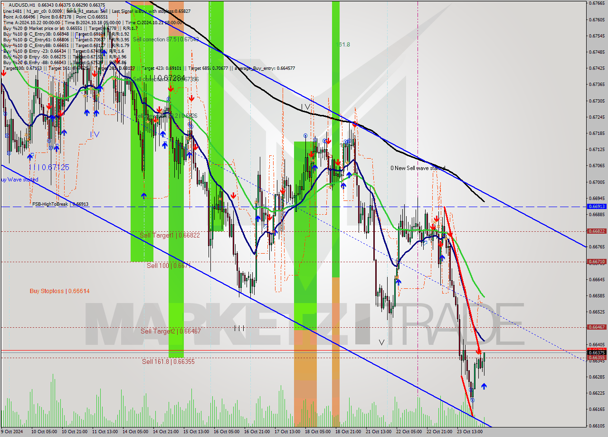Click the 0.66467 price tag on axis
The height and width of the screenshot is (437, 608).
click(597, 327)
